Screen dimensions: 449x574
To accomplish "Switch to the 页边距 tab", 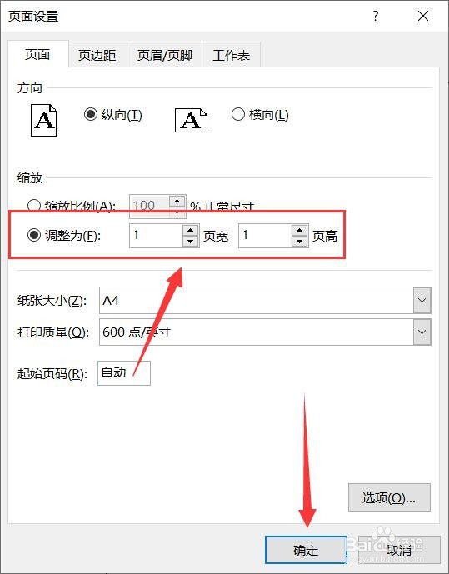I will tap(97, 55).
